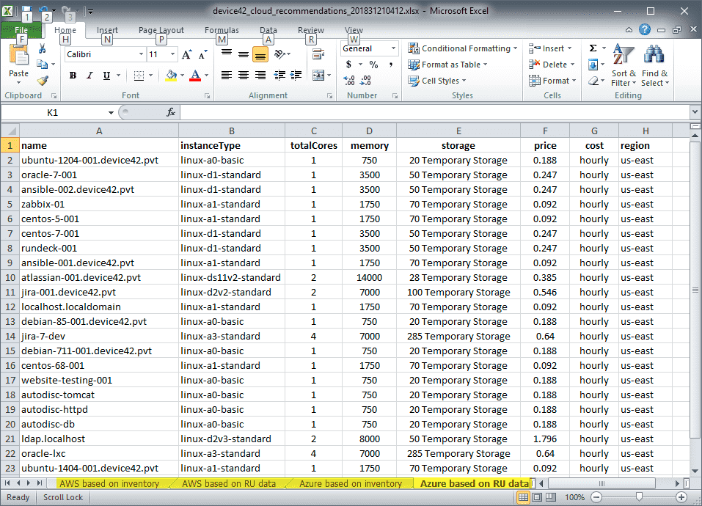Toggle Align Text Left

(227, 75)
